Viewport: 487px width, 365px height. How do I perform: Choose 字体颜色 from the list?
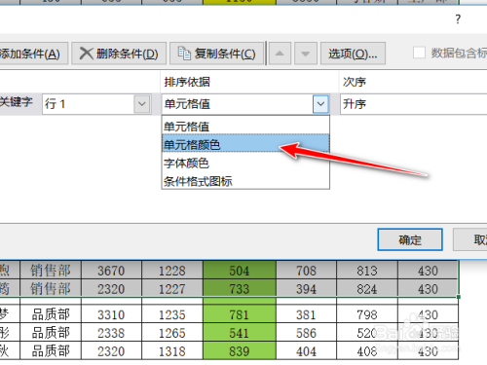245,163
